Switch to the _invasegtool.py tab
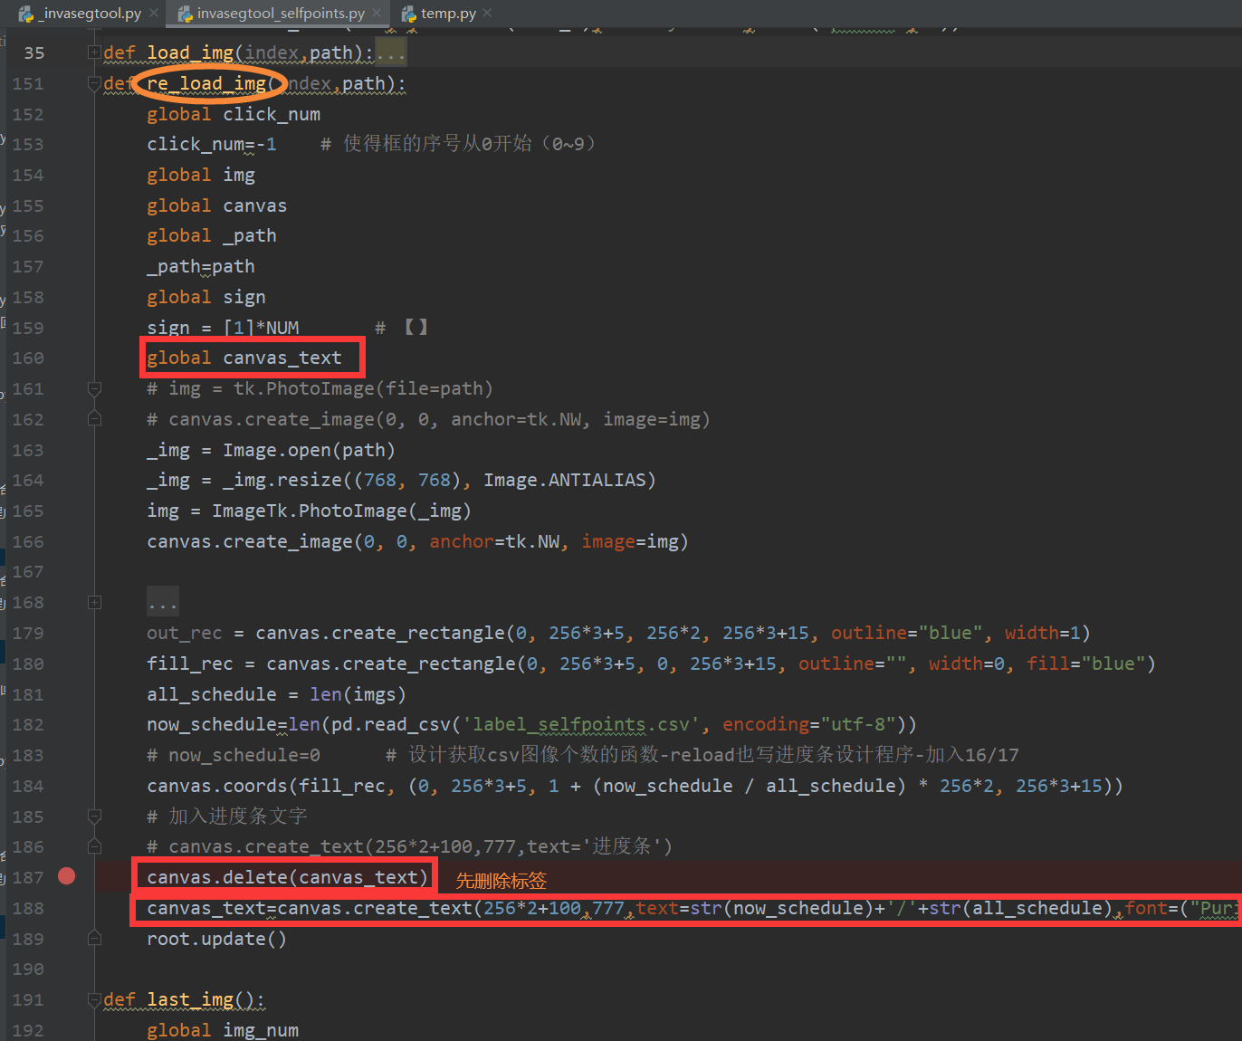Viewport: 1242px width, 1041px height. 81,14
